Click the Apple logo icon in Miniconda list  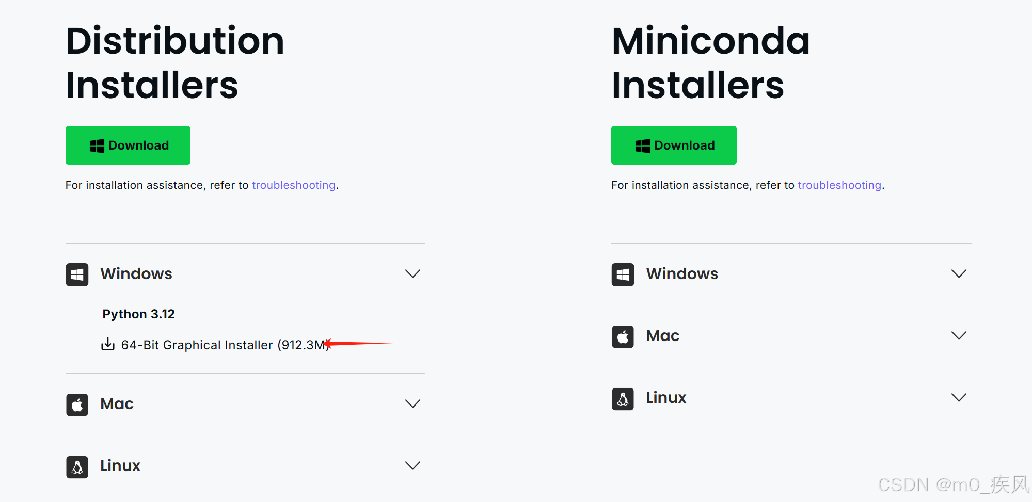(x=623, y=336)
